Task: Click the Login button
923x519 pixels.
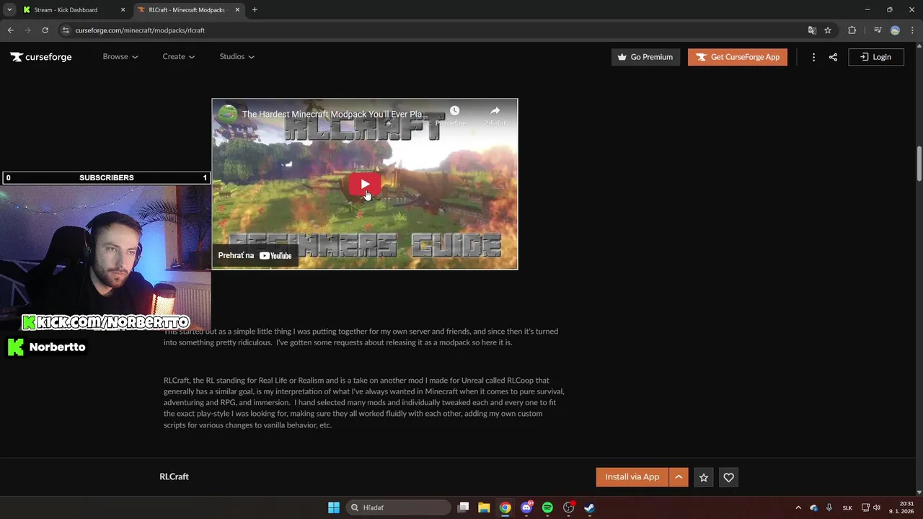Action: click(876, 57)
